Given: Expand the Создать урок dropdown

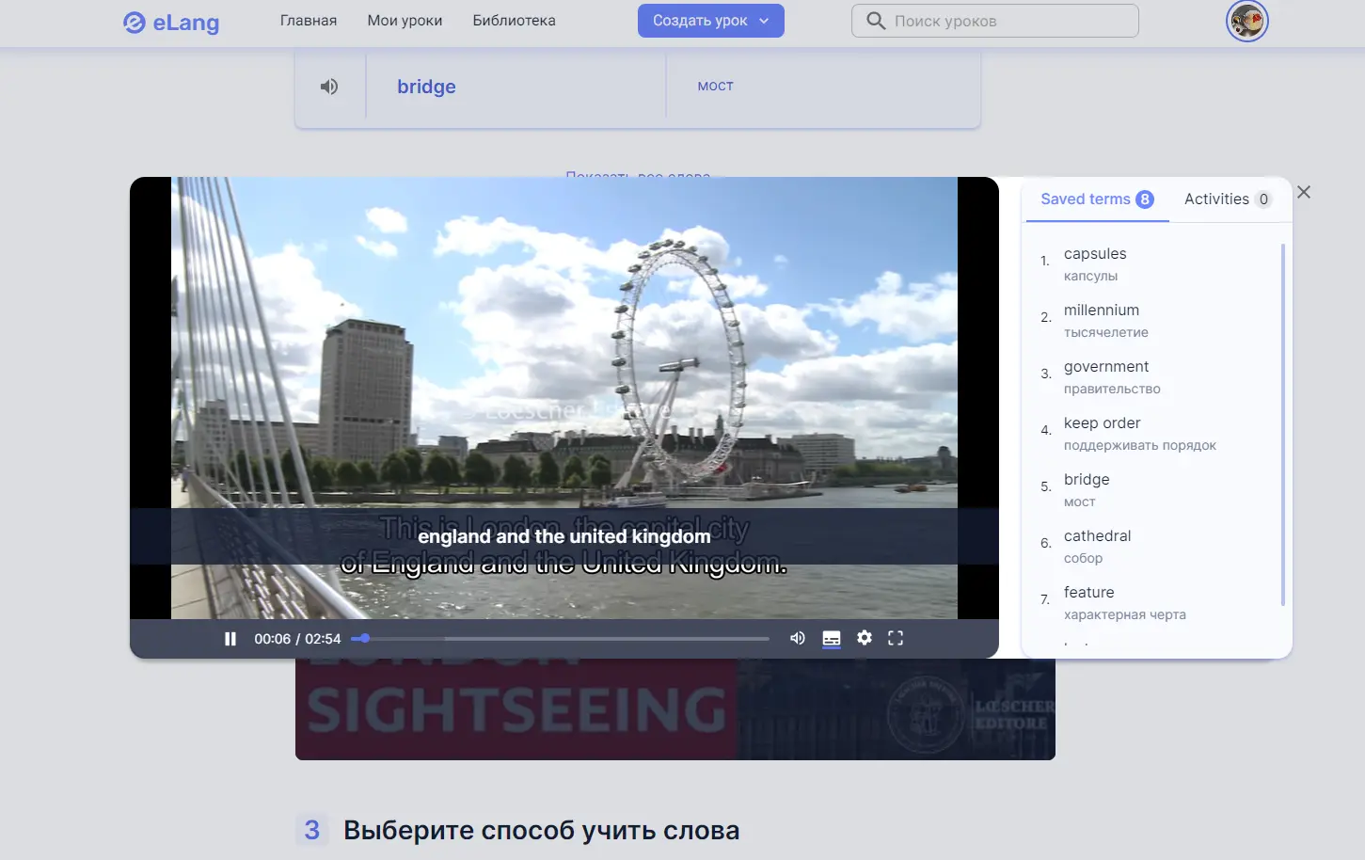Looking at the screenshot, I should [x=710, y=20].
